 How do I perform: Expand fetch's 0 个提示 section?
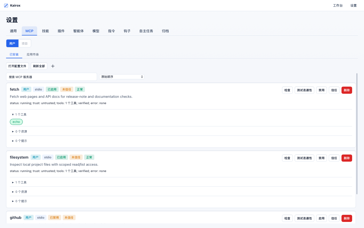coord(19,141)
